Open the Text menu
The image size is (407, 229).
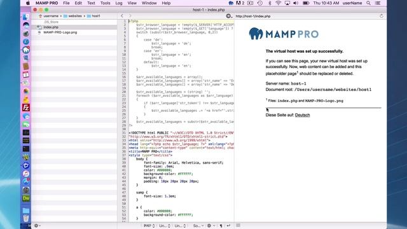[91, 3]
